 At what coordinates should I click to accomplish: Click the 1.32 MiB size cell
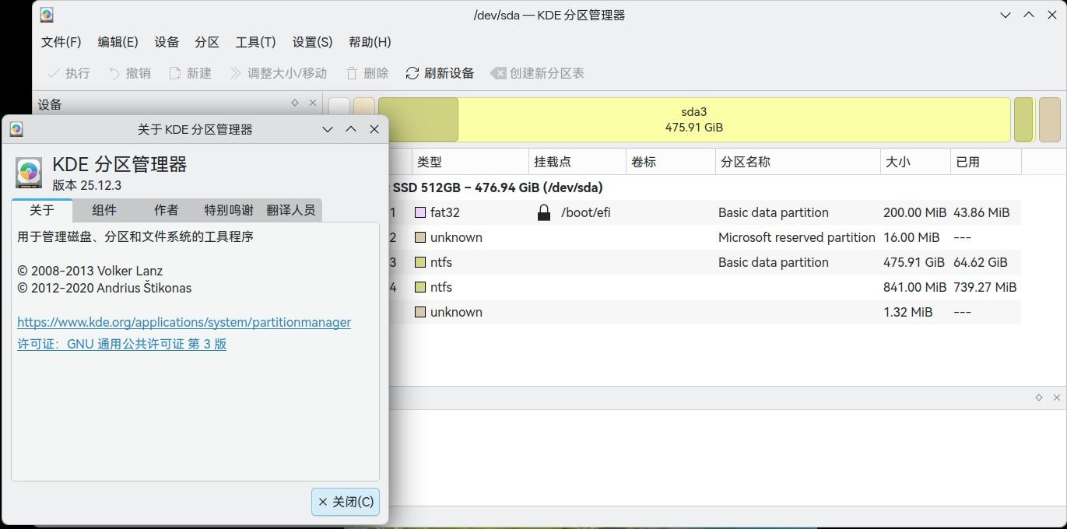click(x=907, y=312)
